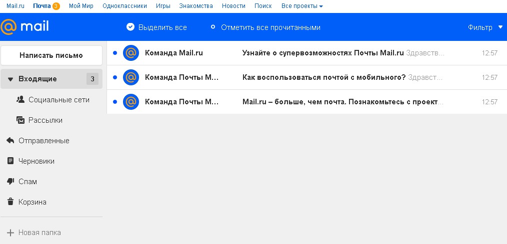Click the Select all checkmark icon
507x244 pixels.
[x=130, y=27]
